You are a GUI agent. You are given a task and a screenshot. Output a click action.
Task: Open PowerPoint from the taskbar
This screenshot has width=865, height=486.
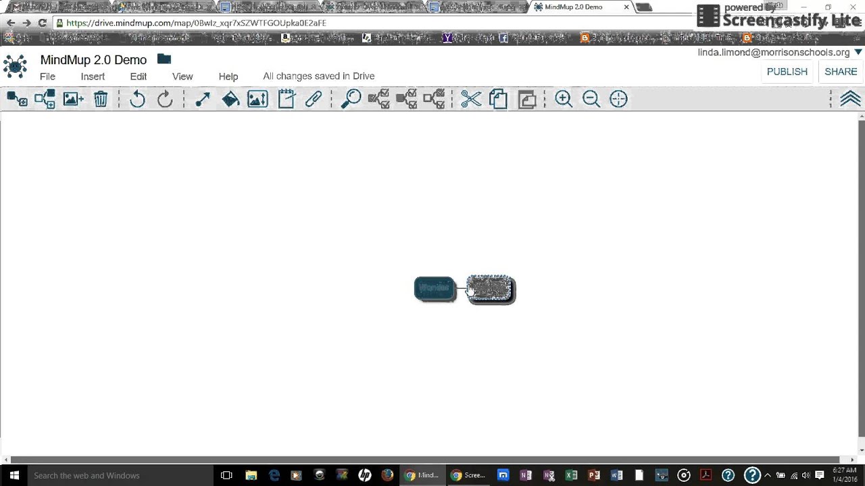pyautogui.click(x=594, y=475)
